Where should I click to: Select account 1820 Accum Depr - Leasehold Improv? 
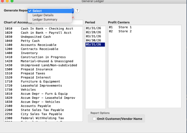tap(43, 98)
